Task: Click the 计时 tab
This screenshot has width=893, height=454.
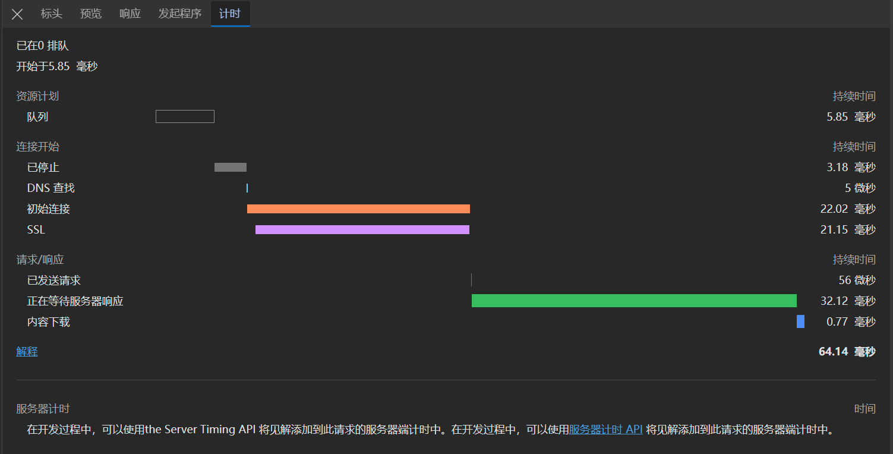Action: point(230,14)
